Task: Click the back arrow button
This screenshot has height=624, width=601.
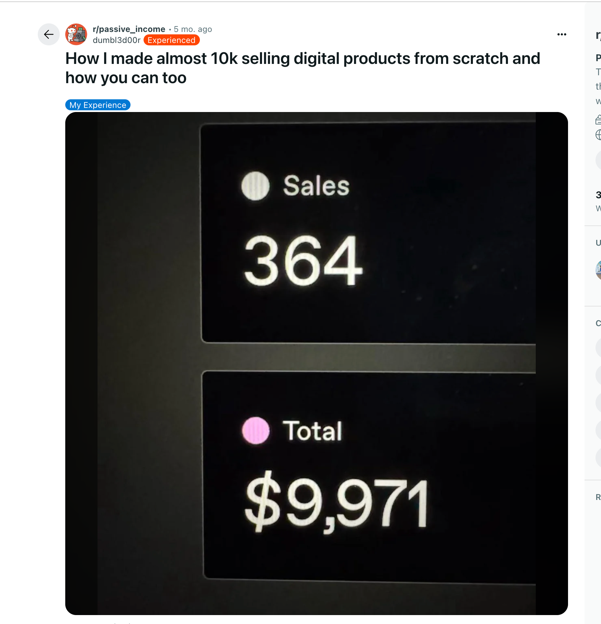Action: coord(49,34)
